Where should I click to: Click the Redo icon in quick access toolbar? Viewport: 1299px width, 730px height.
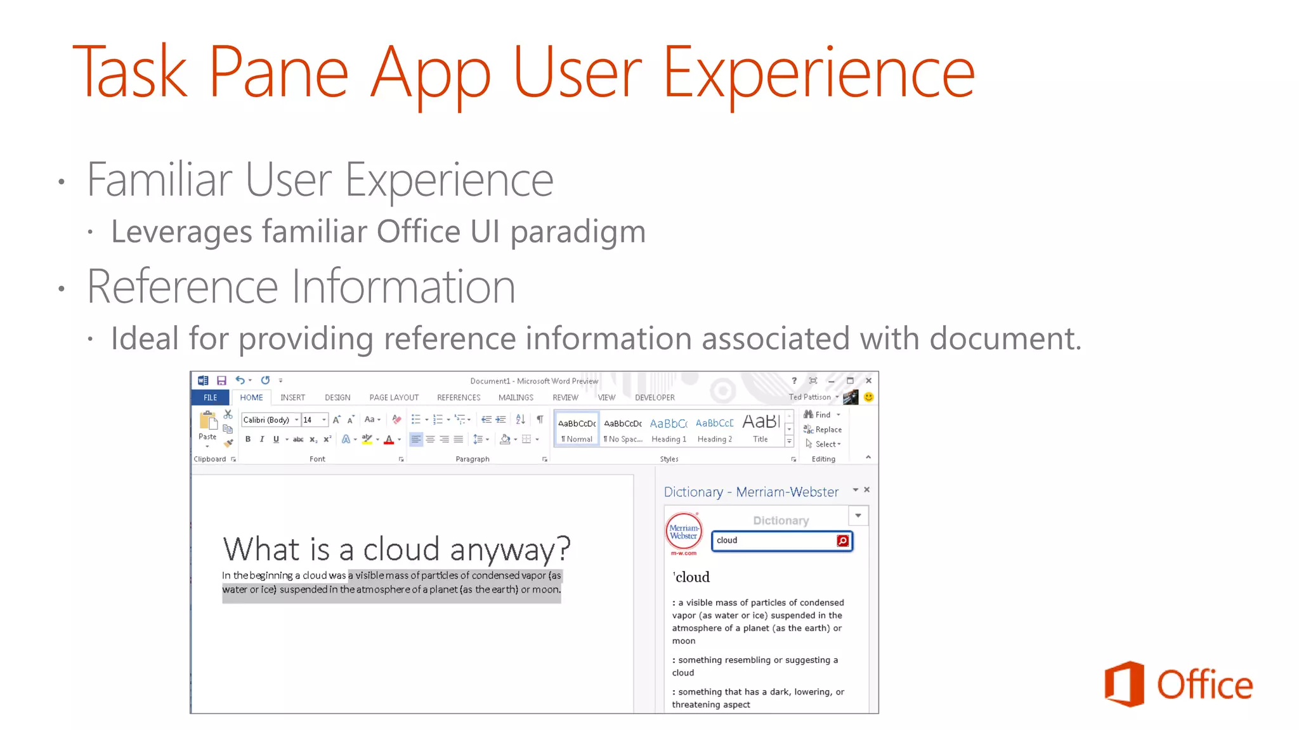tap(265, 380)
